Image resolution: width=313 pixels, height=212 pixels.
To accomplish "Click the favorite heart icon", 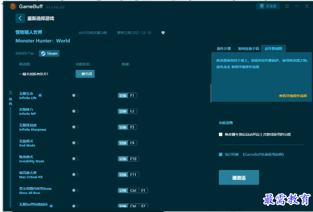I will [163, 33].
